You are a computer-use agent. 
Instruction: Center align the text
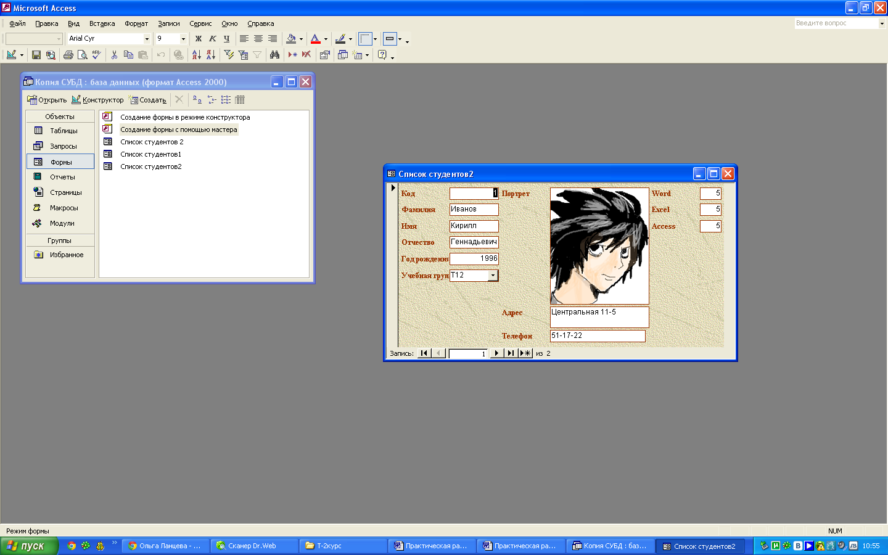click(x=258, y=39)
